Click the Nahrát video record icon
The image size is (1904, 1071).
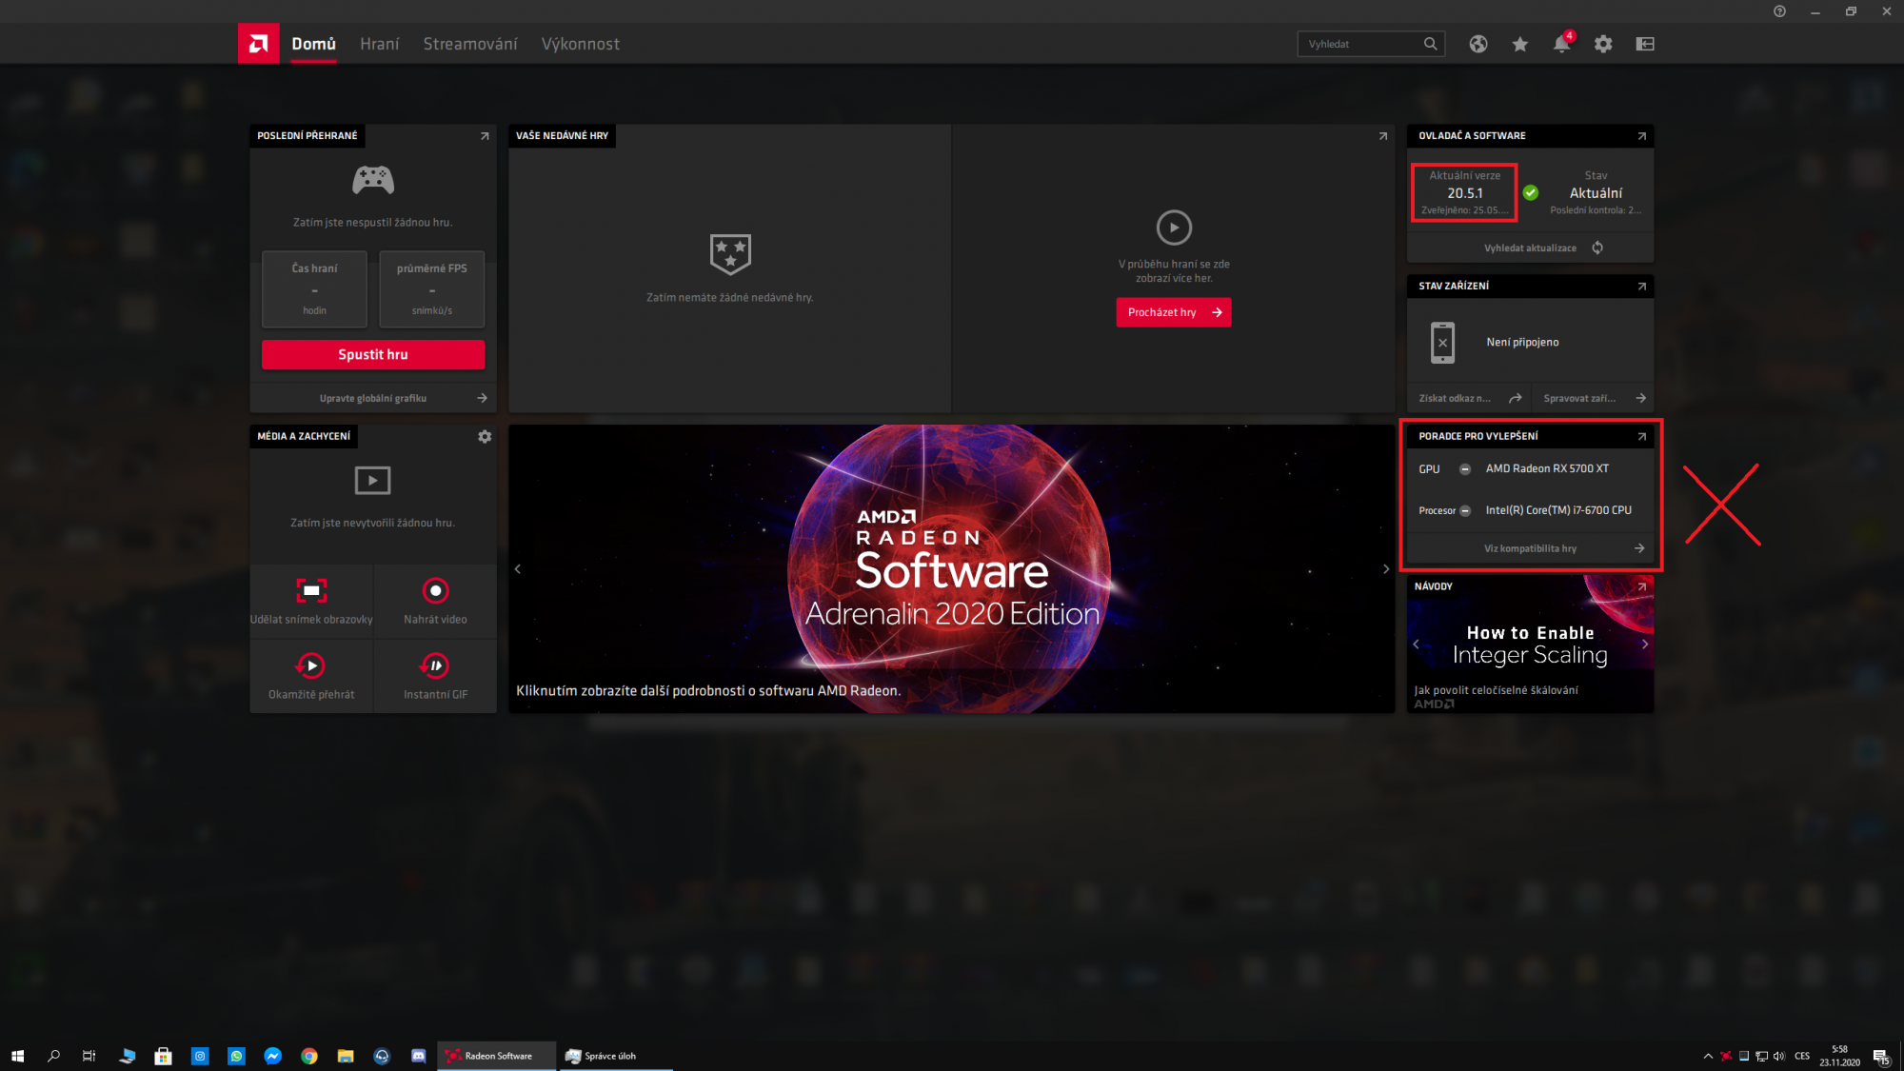coord(435,591)
